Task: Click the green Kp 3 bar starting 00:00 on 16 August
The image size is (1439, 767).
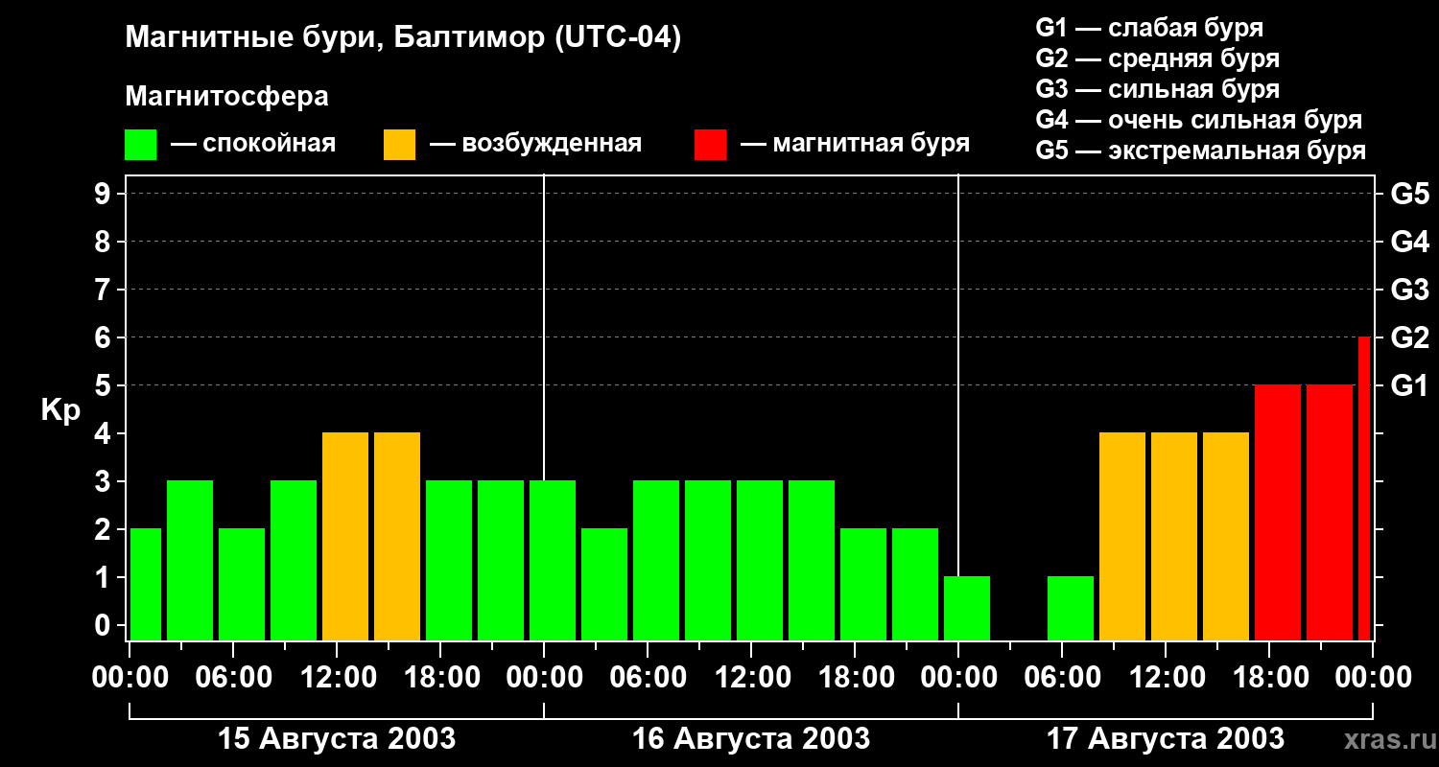Action: (553, 560)
